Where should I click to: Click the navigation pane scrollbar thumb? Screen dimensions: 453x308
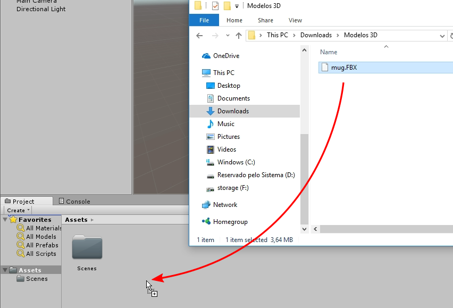tap(304, 179)
